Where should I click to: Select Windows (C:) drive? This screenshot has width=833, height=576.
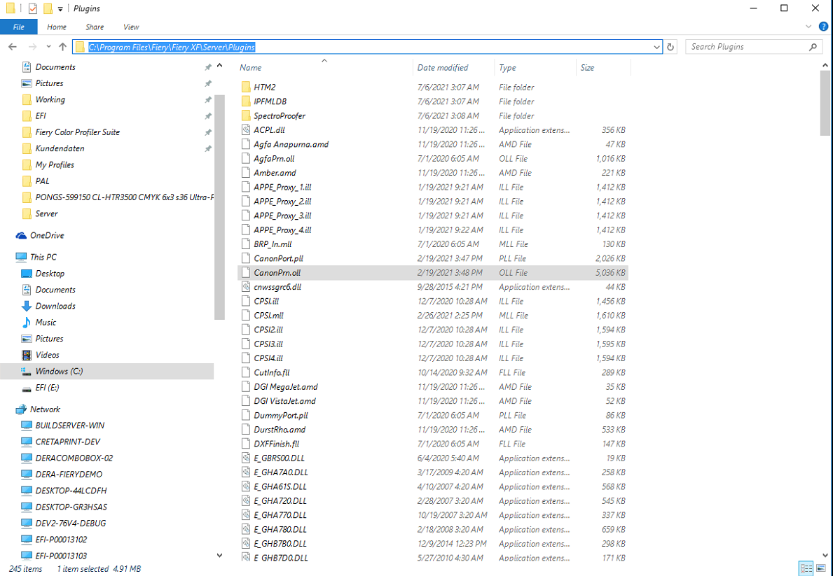(x=106, y=371)
